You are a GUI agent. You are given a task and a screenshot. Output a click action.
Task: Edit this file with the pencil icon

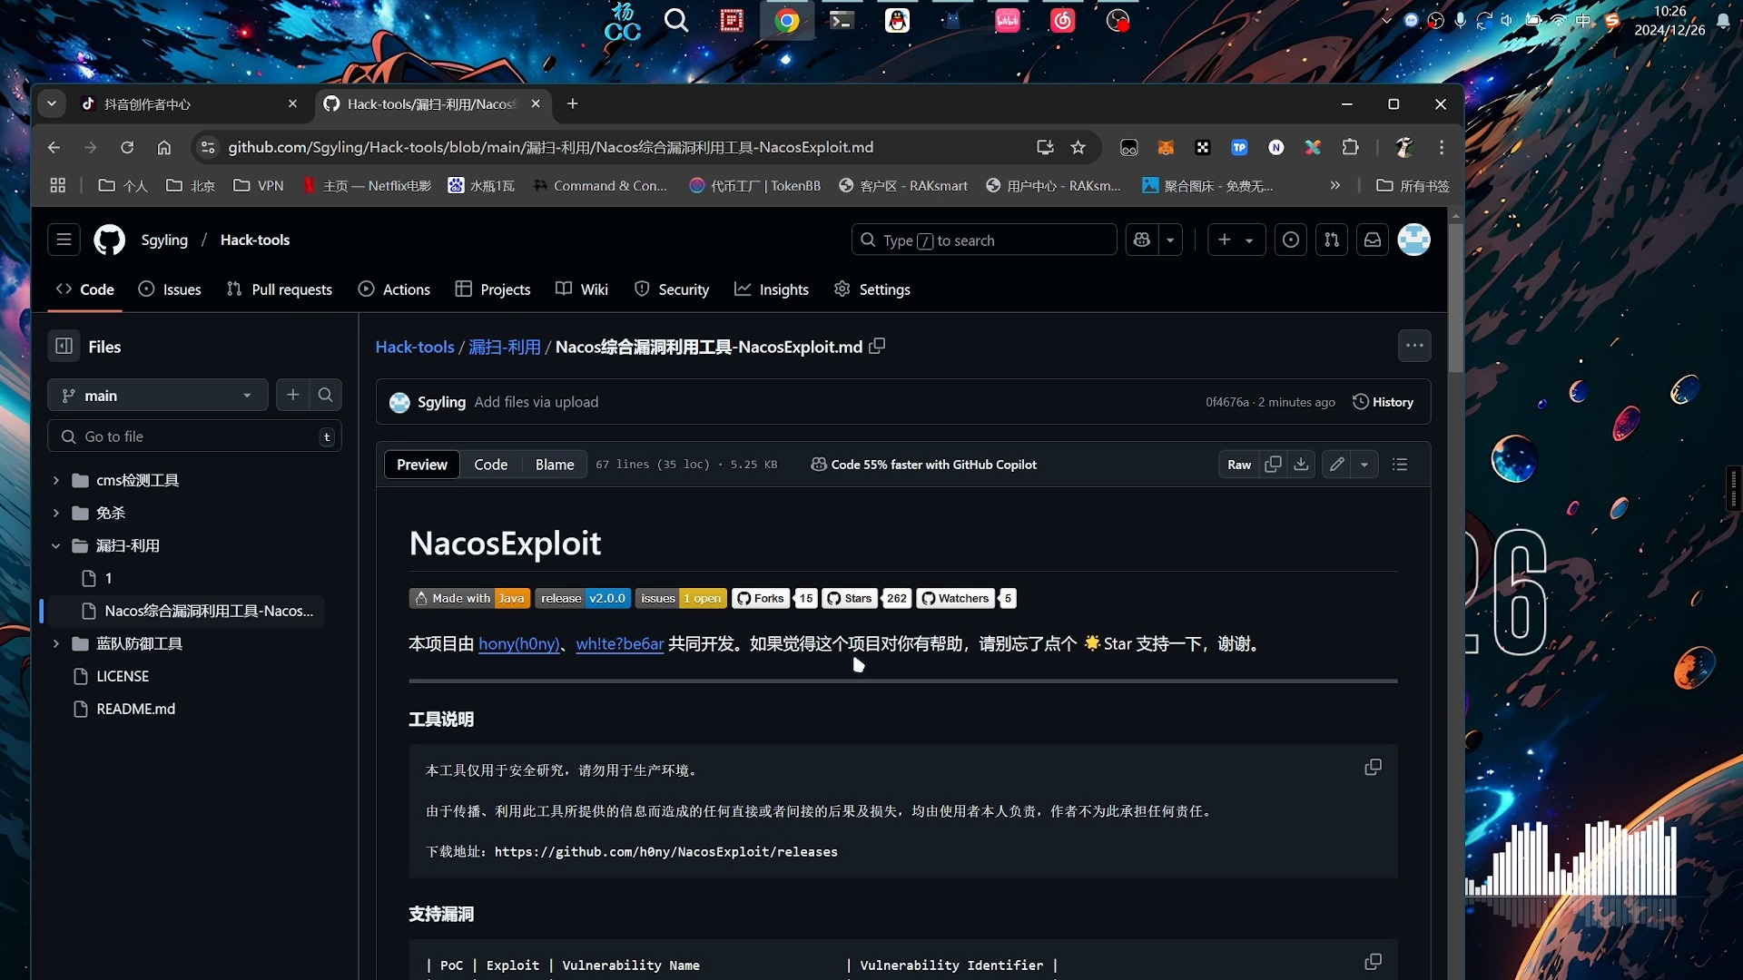click(1337, 464)
